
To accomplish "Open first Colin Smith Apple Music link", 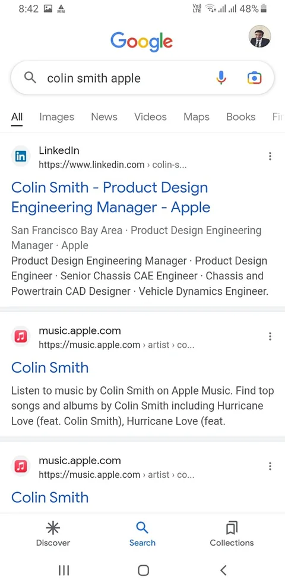I will [50, 368].
